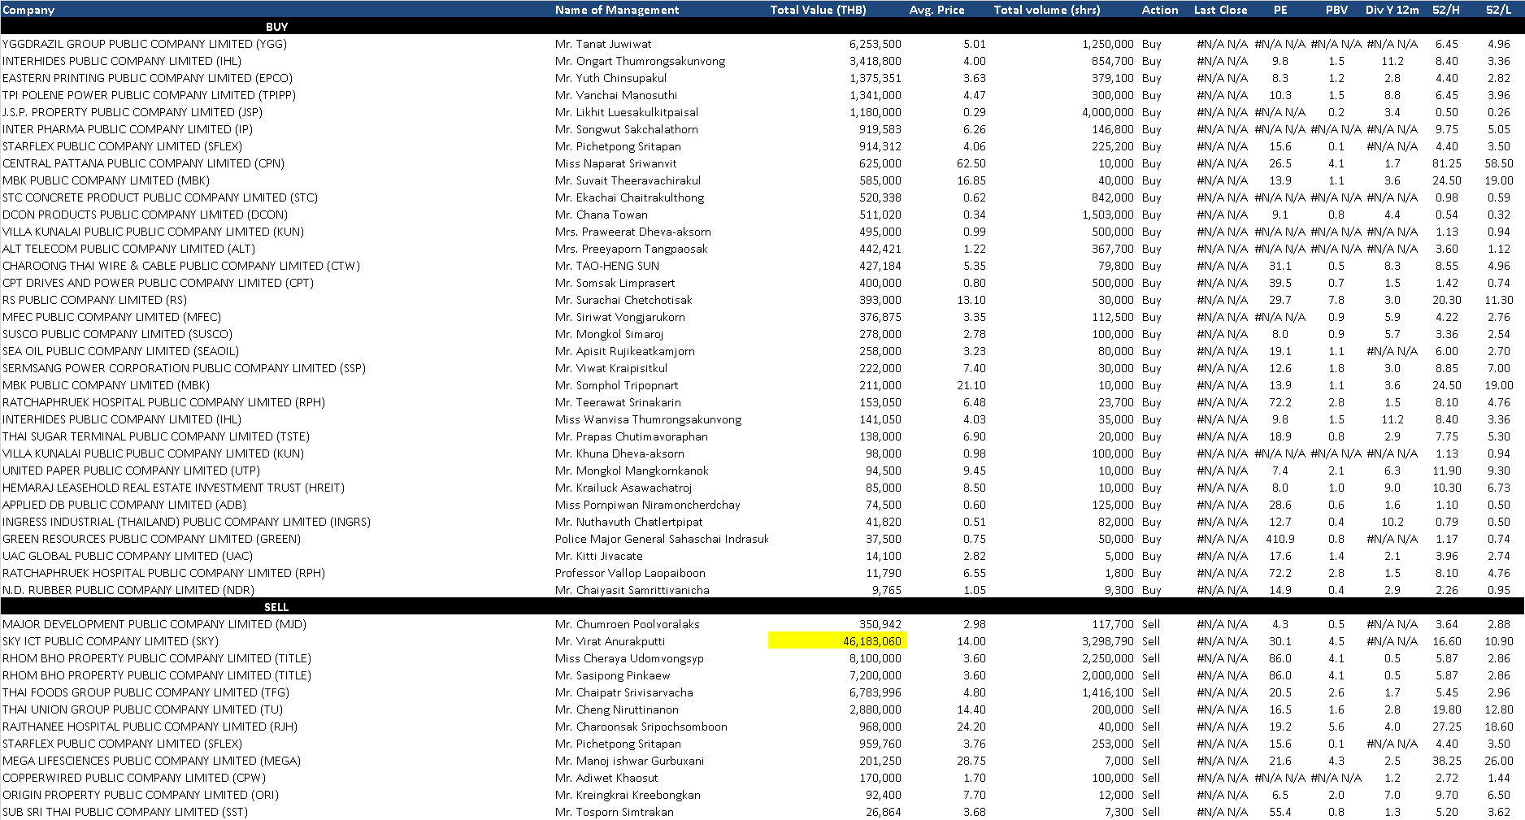The image size is (1525, 820).
Task: Select MEGA LIFESCIENCES (MEGA) company cell
Action: coord(151,761)
